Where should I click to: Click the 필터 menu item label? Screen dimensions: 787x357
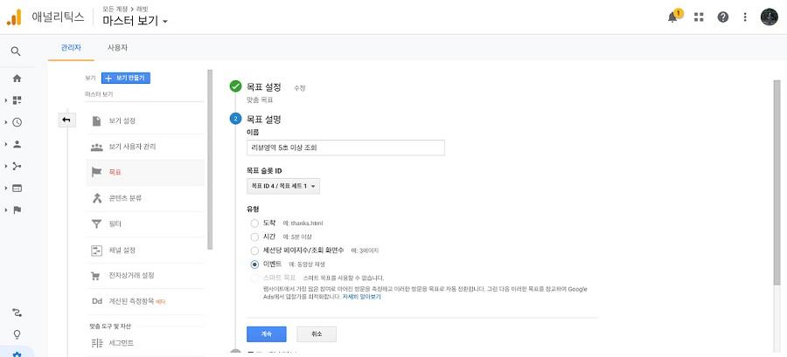(115, 223)
